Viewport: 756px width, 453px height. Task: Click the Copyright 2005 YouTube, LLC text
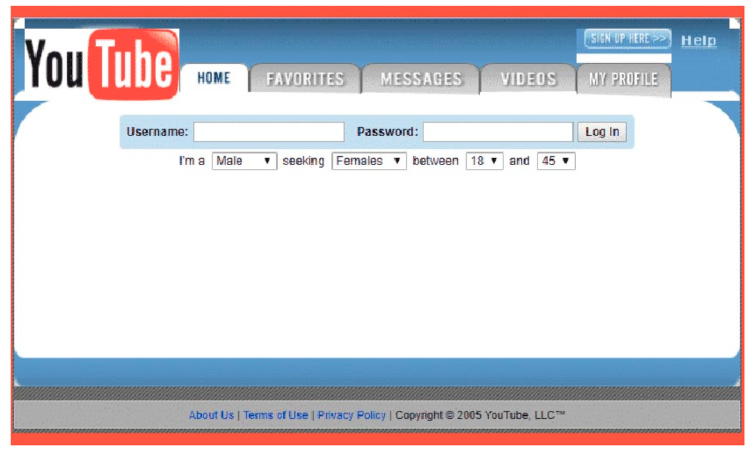[480, 415]
